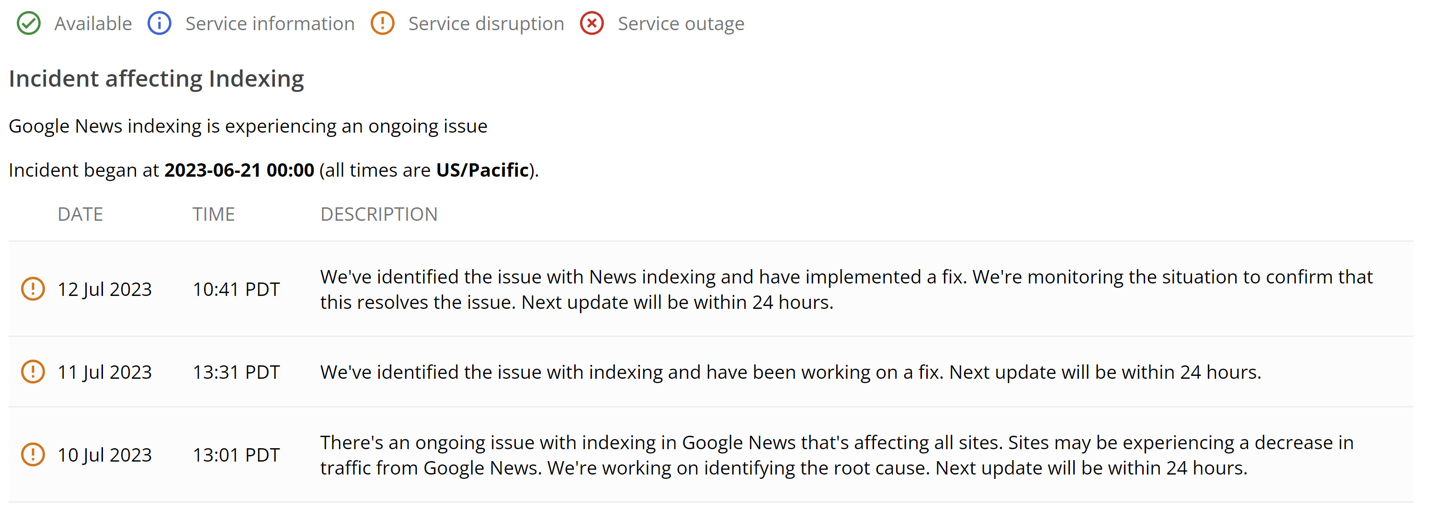The width and height of the screenshot is (1443, 509).
Task: Click disruption icon beside 10 Jul 2023
Action: click(x=33, y=455)
